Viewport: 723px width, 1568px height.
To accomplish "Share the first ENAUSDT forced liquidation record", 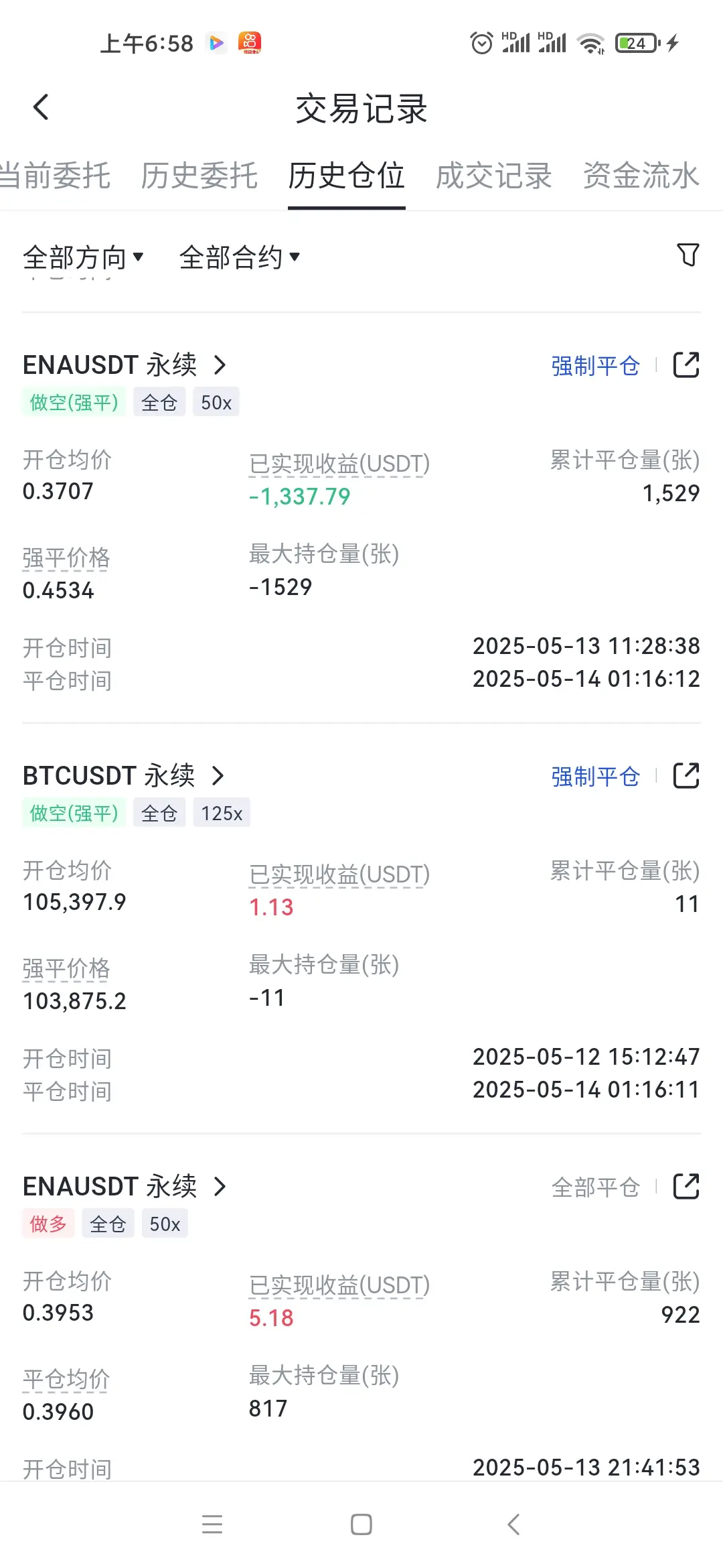I will pyautogui.click(x=686, y=365).
